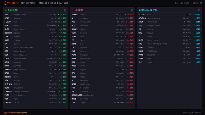Click the KITE ticker in Losers
205x115 pixels.
click(x=74, y=44)
